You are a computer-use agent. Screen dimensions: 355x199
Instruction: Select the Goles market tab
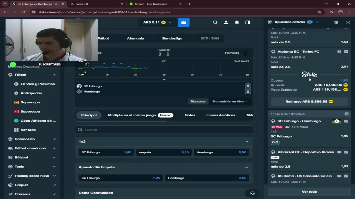coord(190,115)
